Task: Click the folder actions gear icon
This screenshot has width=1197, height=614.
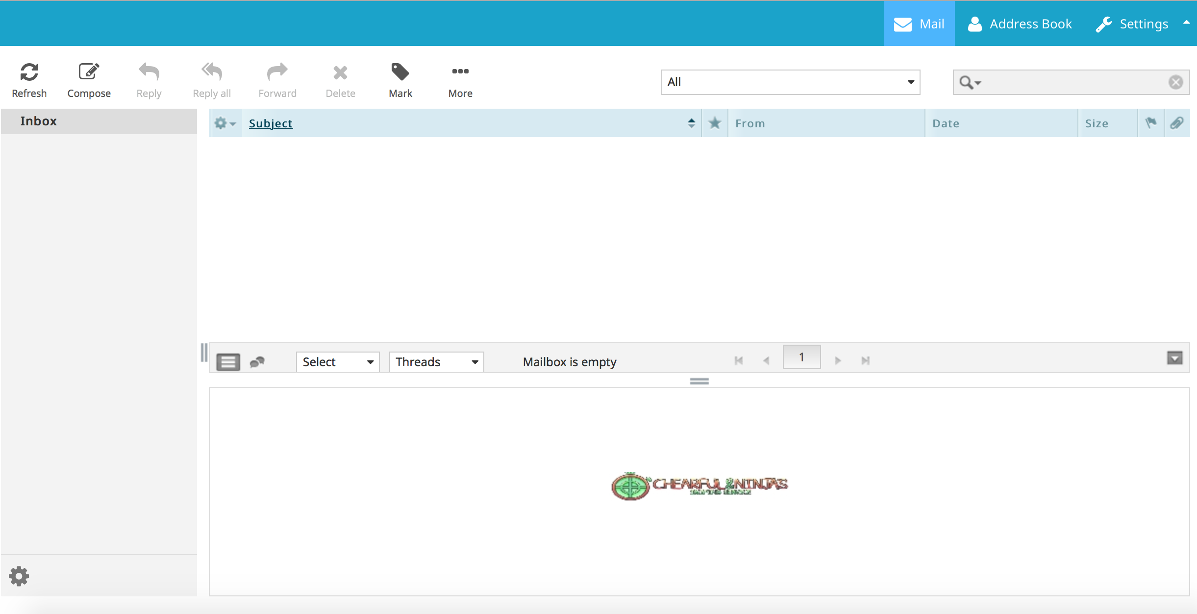Action: [x=19, y=576]
